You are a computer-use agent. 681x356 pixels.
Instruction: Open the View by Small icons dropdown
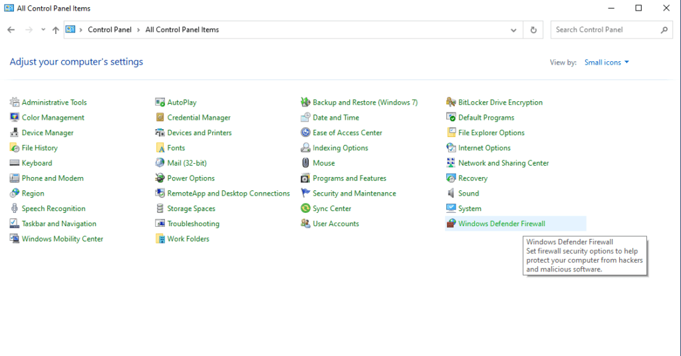[x=607, y=62]
